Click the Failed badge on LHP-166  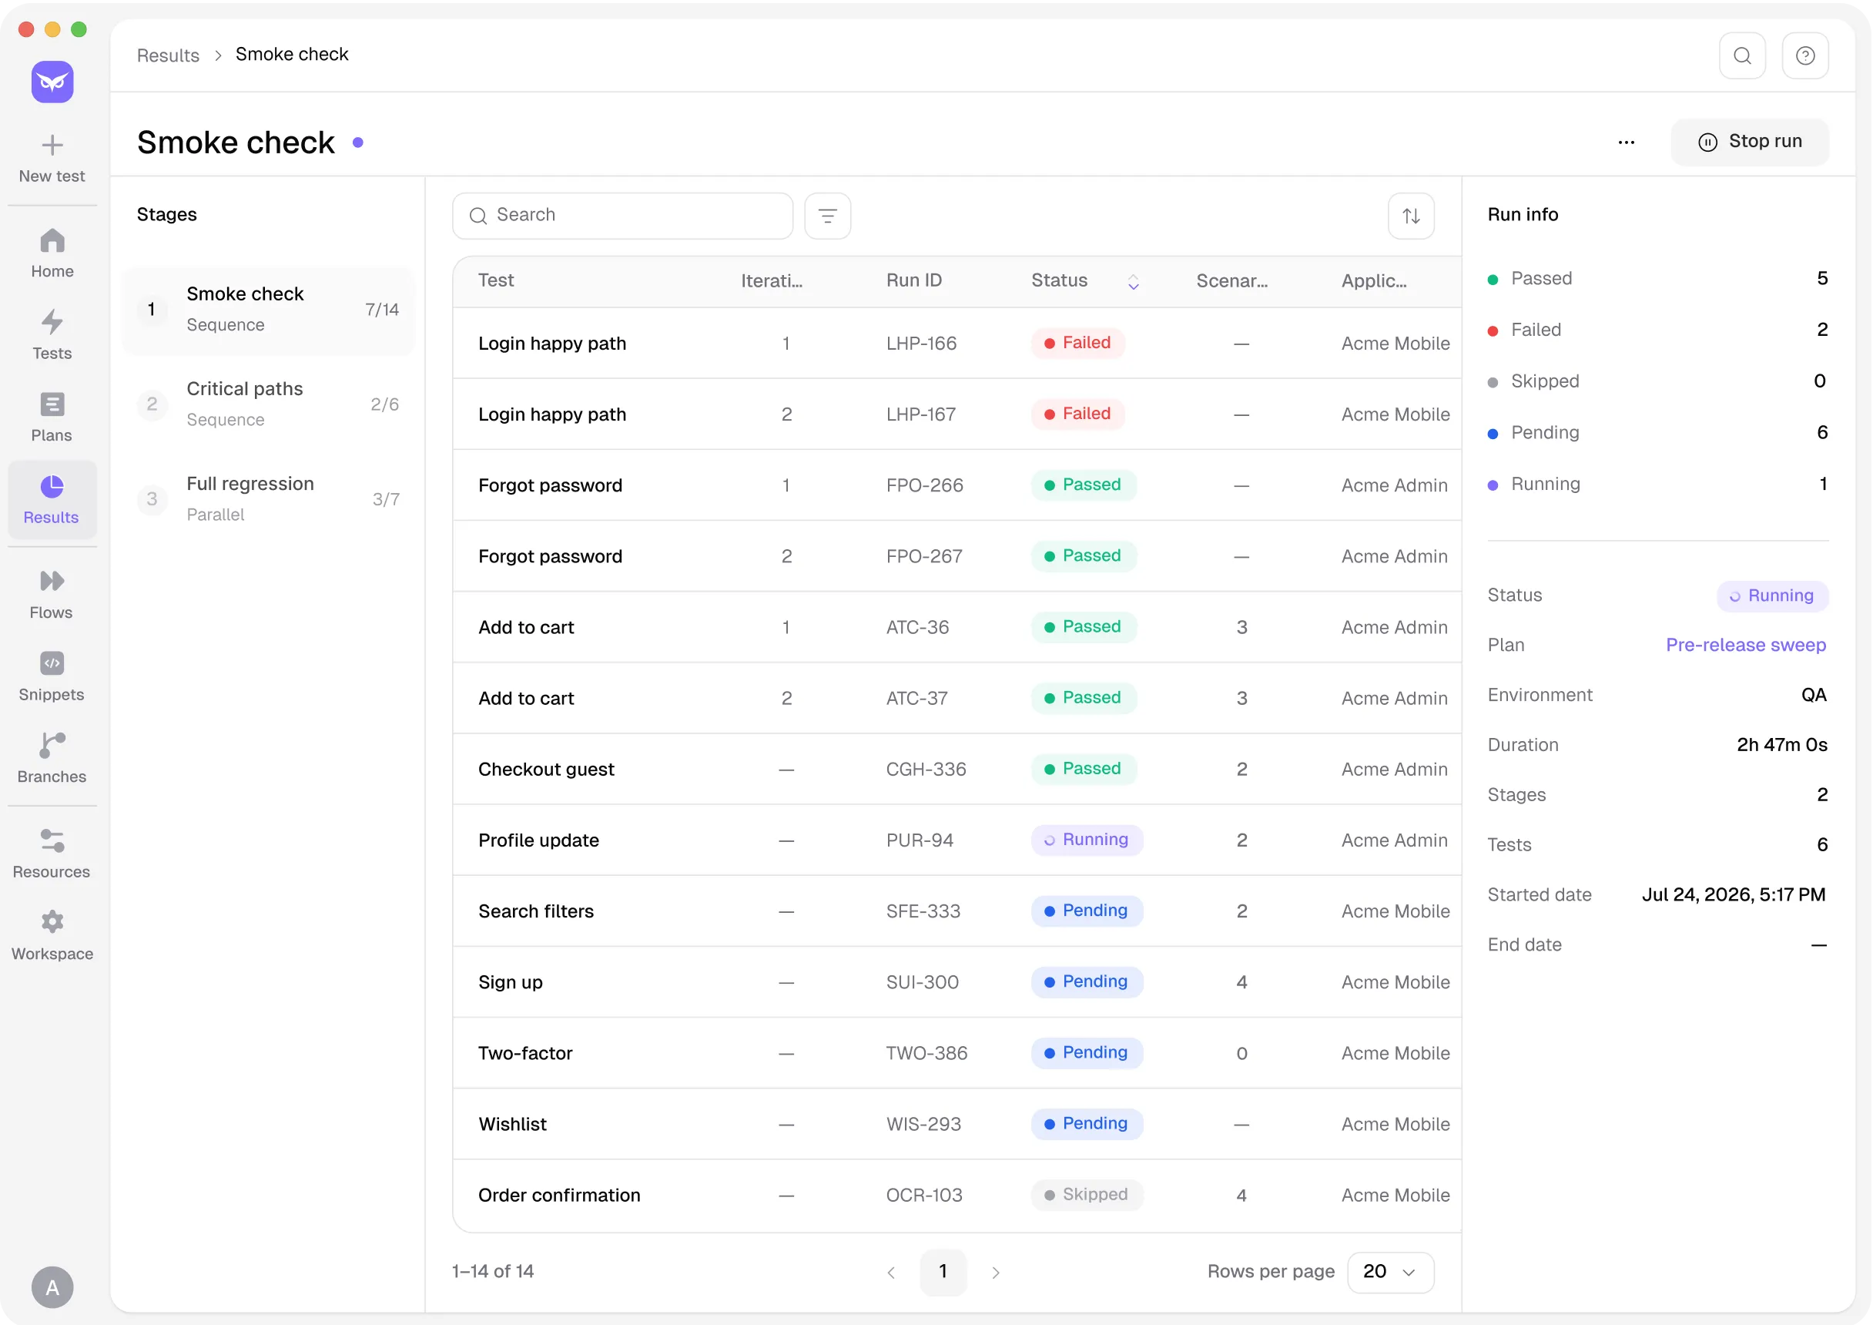click(1077, 343)
